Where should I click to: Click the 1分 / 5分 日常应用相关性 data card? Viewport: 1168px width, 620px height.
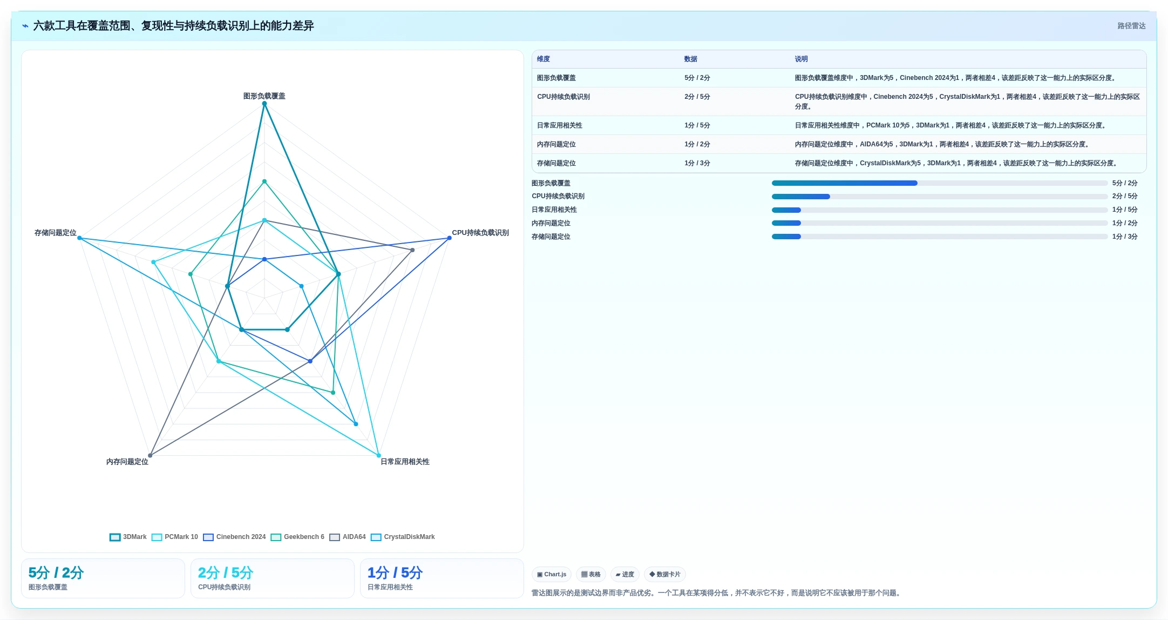pos(442,578)
